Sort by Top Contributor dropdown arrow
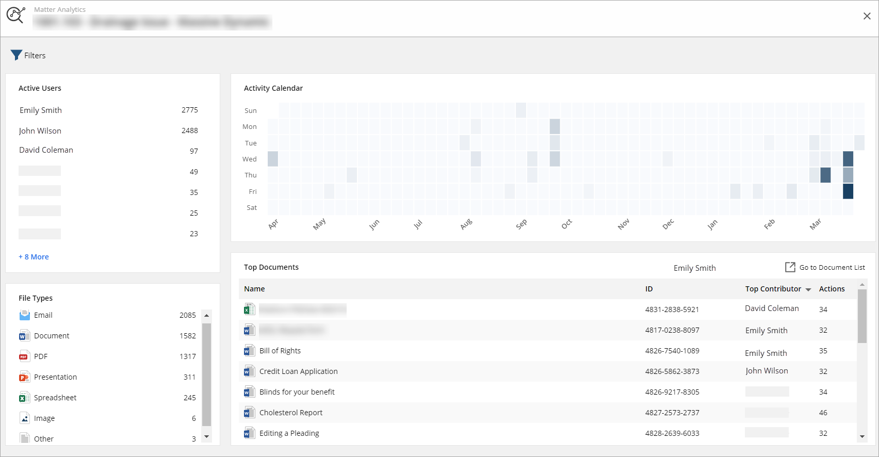 808,289
